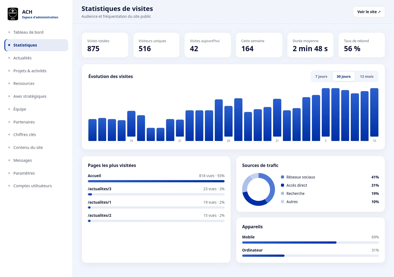Navigate to Ressources
This screenshot has width=394, height=277.
[36, 83]
